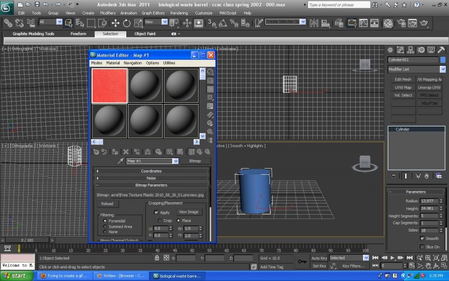
Task: Open the Material Editor teapot-sphere icon
Action: 388,23
